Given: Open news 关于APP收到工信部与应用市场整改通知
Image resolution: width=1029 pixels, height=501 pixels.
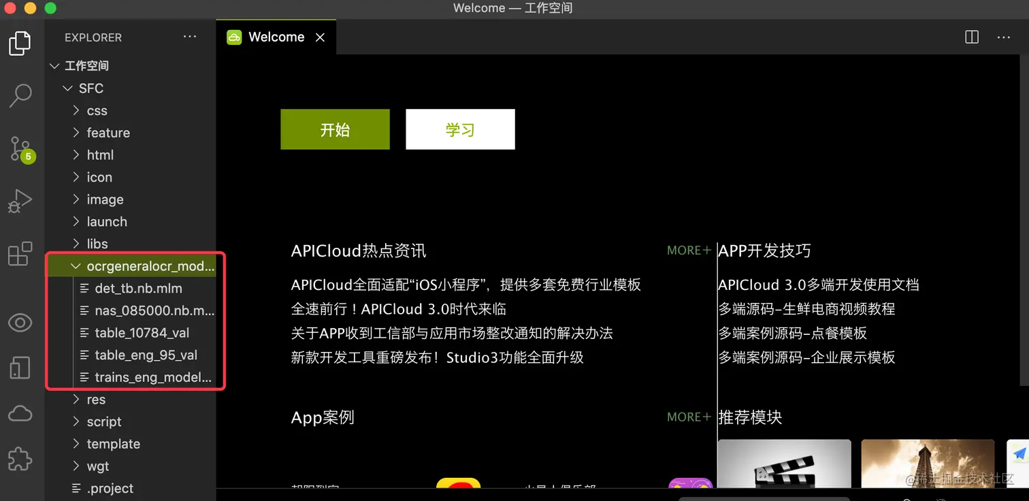Looking at the screenshot, I should pyautogui.click(x=452, y=334).
